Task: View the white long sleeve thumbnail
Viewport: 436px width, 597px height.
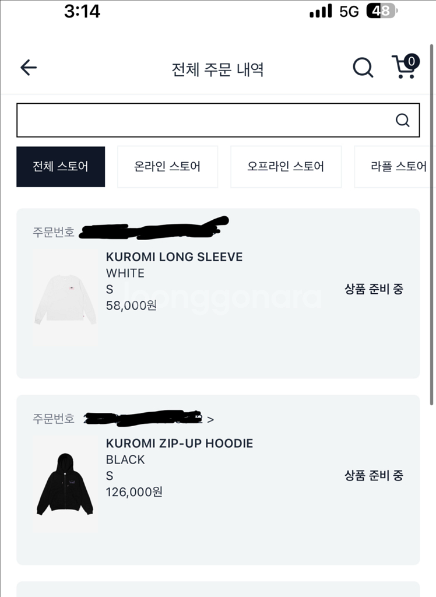Action: click(x=65, y=298)
